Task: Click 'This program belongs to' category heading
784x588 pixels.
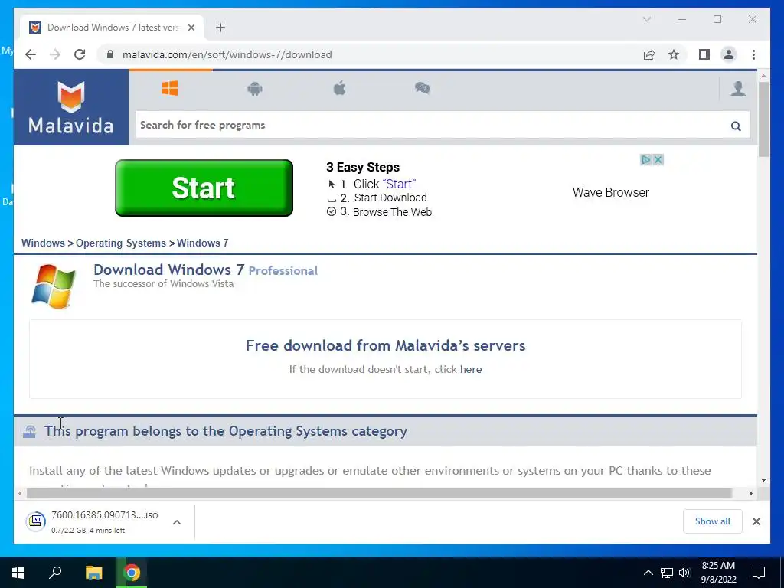Action: click(x=226, y=431)
